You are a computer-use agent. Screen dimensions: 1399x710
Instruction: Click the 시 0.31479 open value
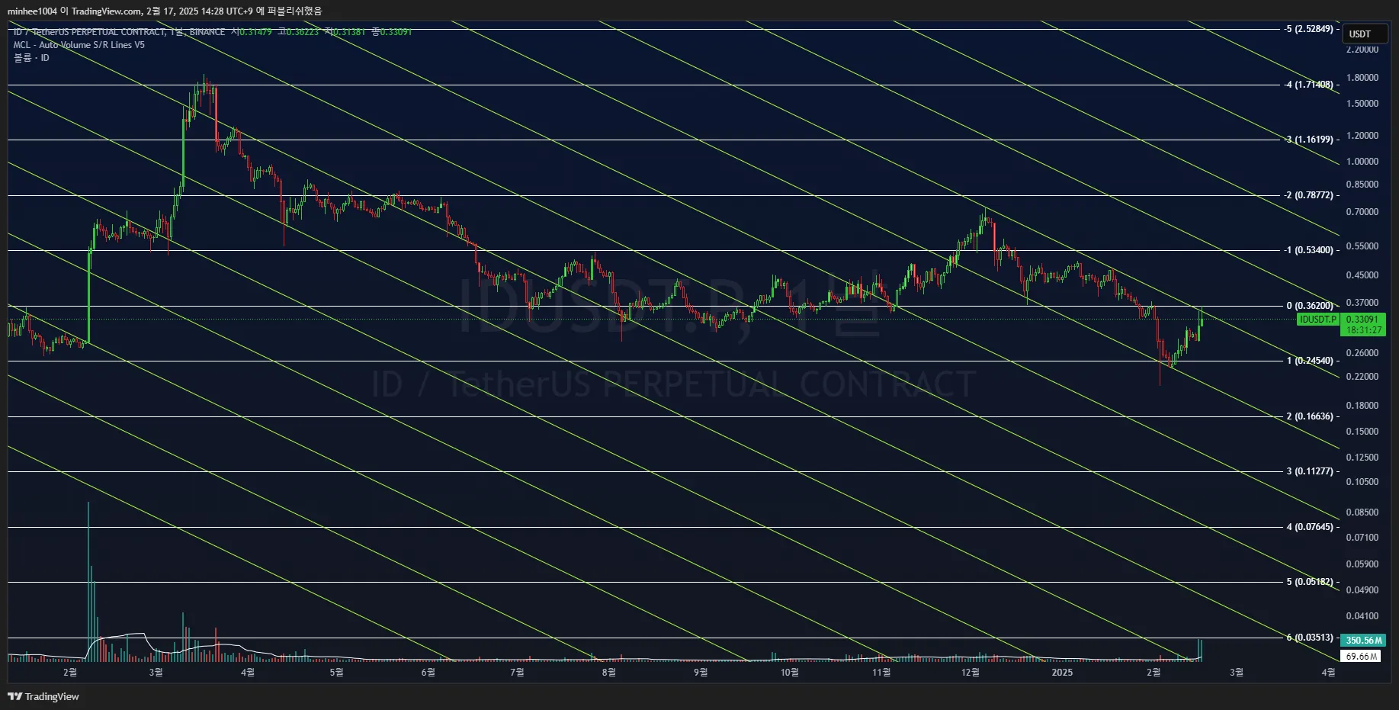252,32
